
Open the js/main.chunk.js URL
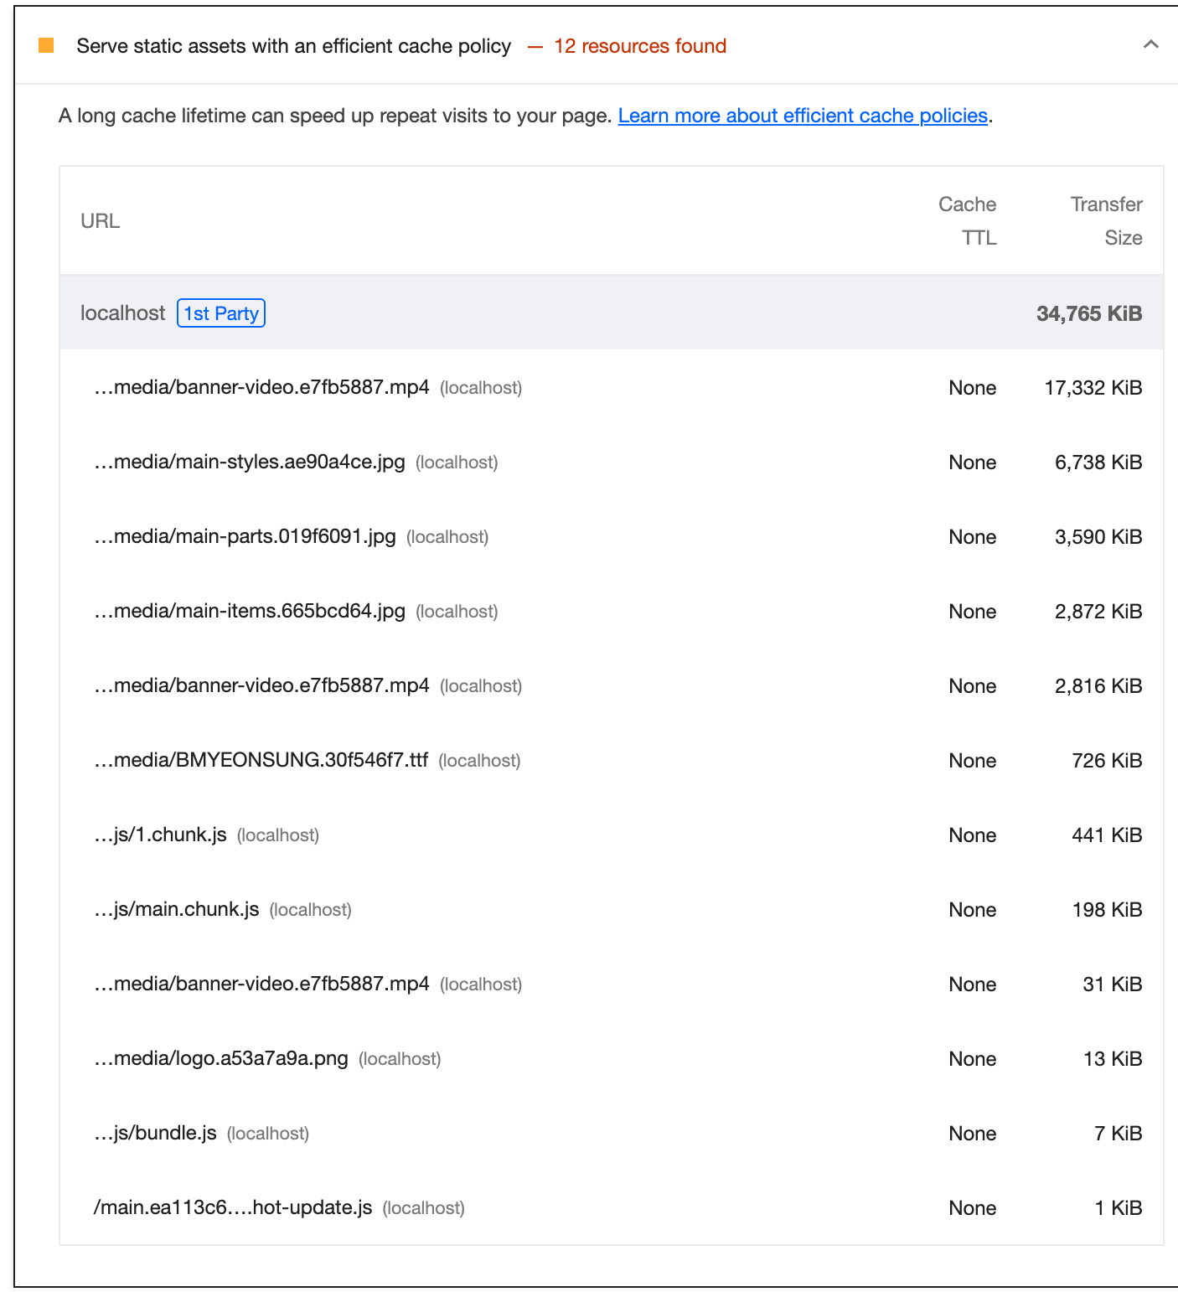(x=176, y=909)
